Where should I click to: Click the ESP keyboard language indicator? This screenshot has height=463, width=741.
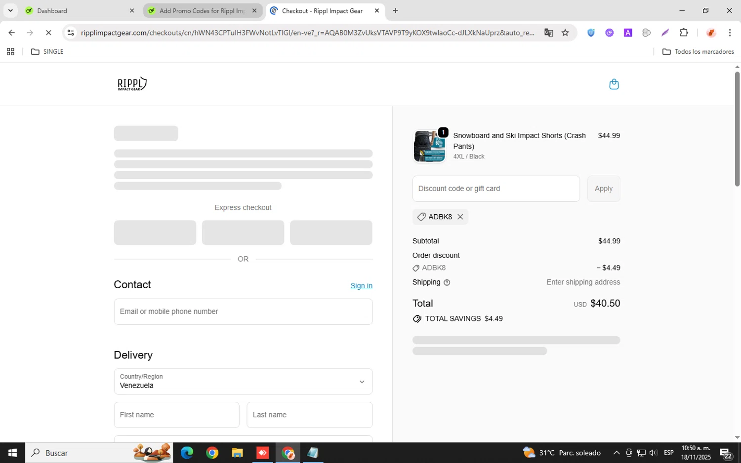click(x=668, y=453)
